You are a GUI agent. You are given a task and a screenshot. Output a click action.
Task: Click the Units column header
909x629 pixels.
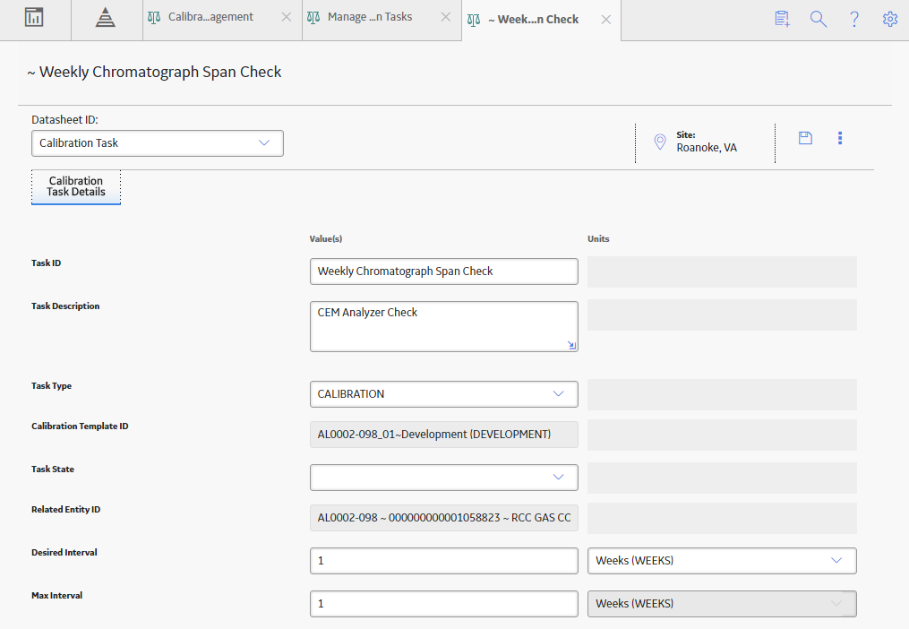pyautogui.click(x=598, y=239)
